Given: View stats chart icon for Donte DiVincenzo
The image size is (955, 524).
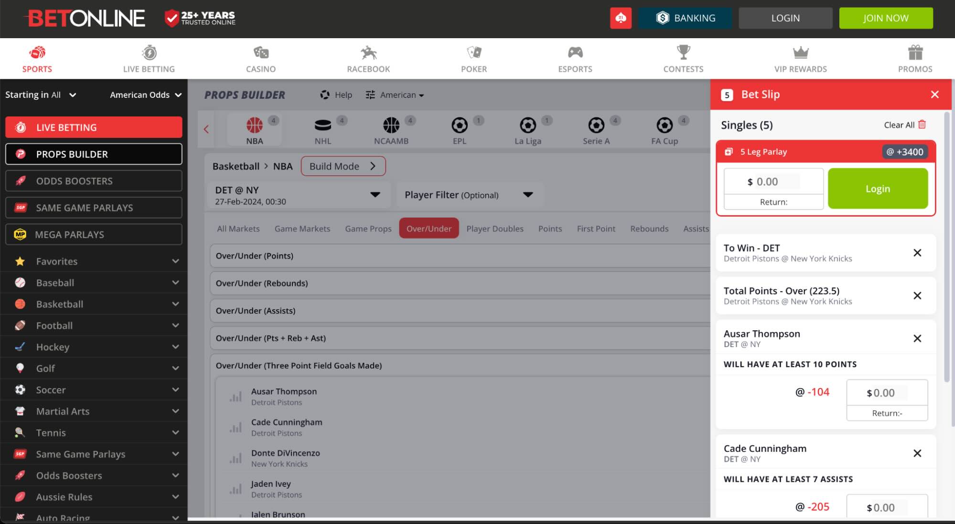Looking at the screenshot, I should (x=236, y=458).
